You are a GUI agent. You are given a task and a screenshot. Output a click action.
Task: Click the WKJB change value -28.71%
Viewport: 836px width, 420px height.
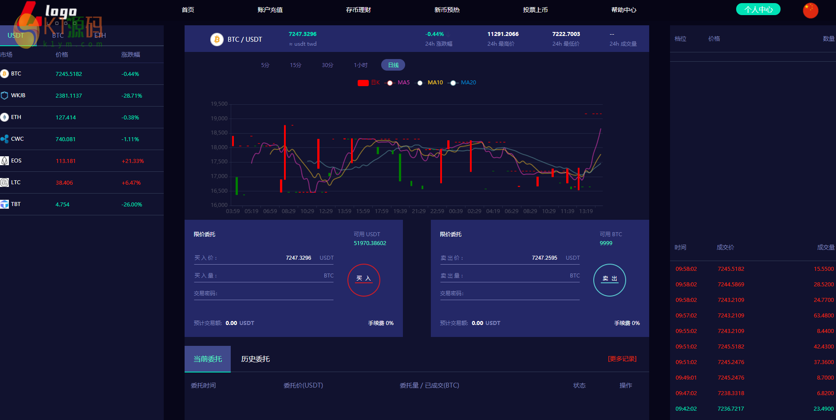[132, 96]
